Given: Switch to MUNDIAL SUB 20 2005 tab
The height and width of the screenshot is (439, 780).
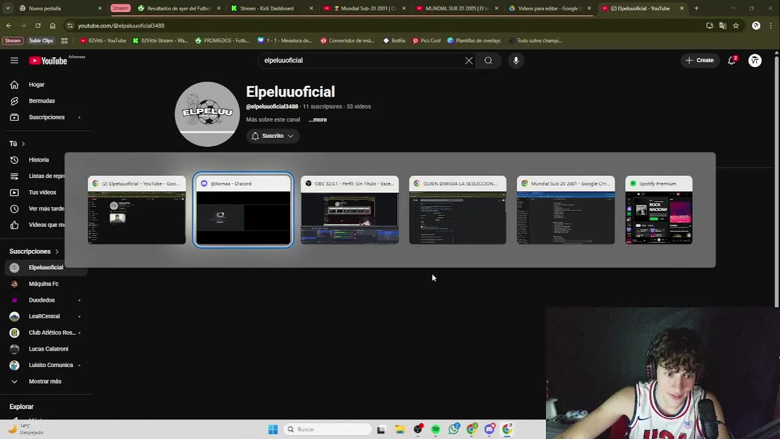Looking at the screenshot, I should coord(458,9).
